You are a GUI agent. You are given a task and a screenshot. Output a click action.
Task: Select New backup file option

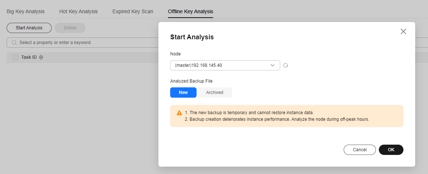(x=183, y=93)
